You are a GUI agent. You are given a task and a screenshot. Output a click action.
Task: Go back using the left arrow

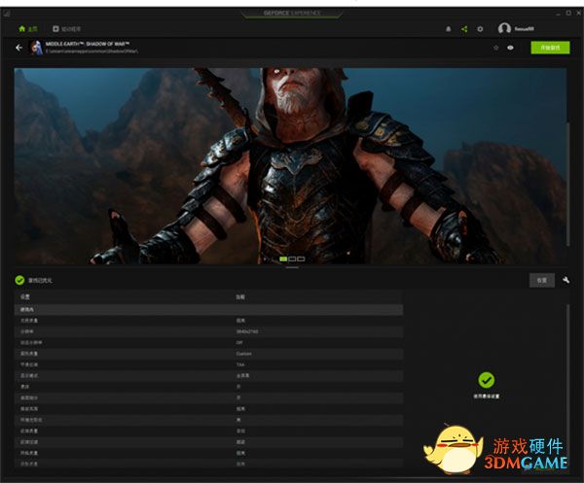tap(19, 48)
